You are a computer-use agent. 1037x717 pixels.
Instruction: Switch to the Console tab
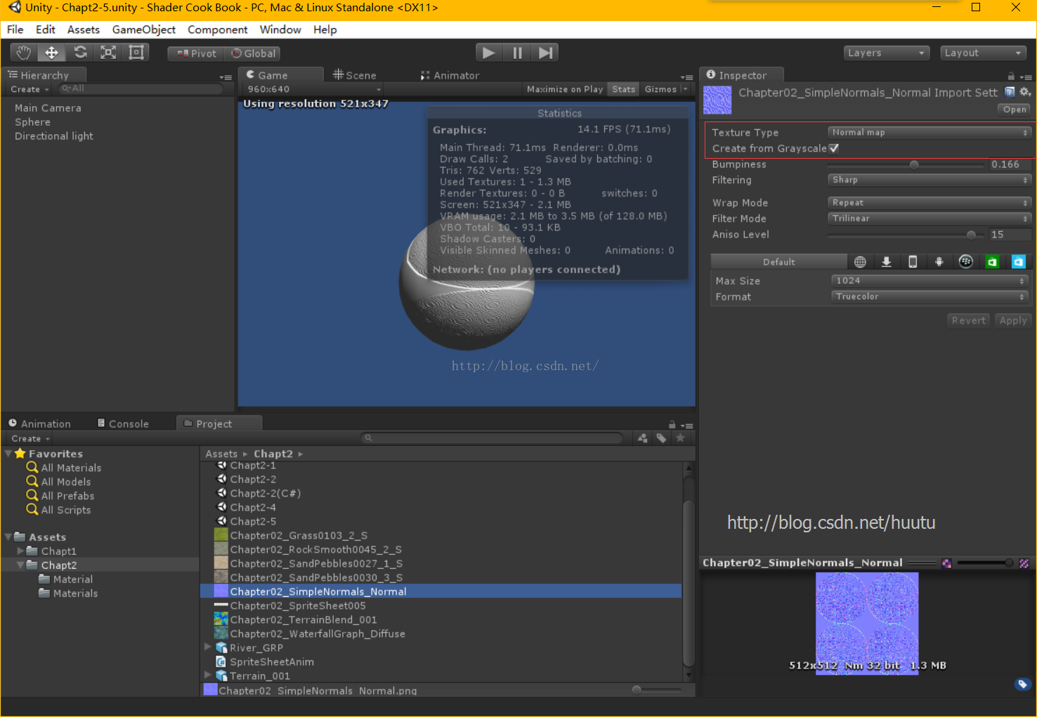coord(123,423)
